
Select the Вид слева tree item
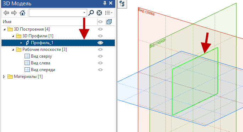click(41, 63)
